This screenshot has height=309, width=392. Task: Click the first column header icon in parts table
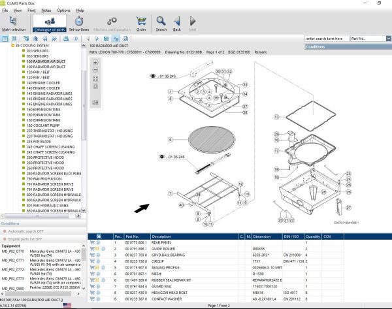coord(99,236)
